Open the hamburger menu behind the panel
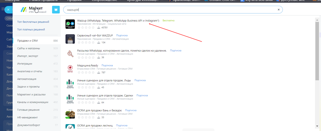Screen dimensions: 321x131 3,9
